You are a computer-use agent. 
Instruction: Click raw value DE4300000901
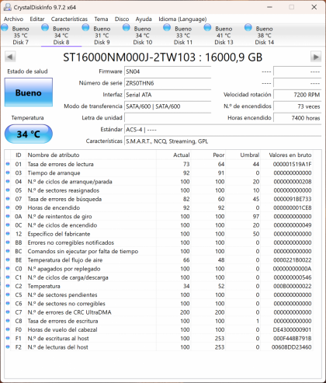pos(292,329)
